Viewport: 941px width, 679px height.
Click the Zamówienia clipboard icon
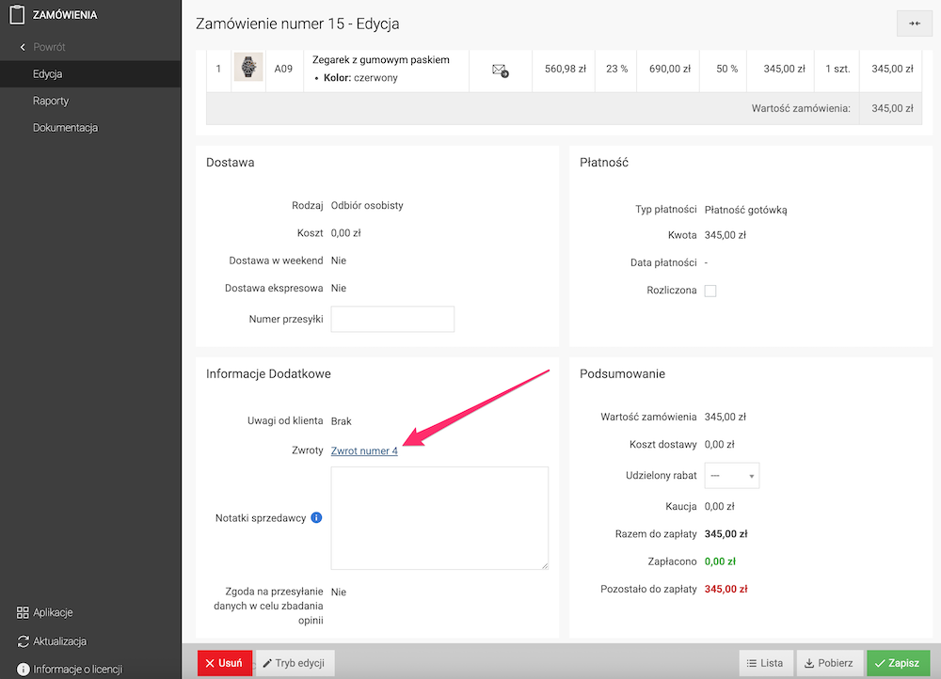click(17, 14)
